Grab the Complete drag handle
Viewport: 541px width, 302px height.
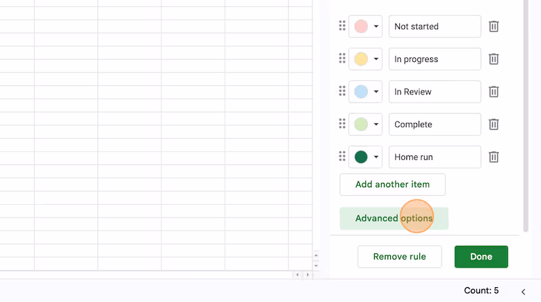tap(342, 124)
